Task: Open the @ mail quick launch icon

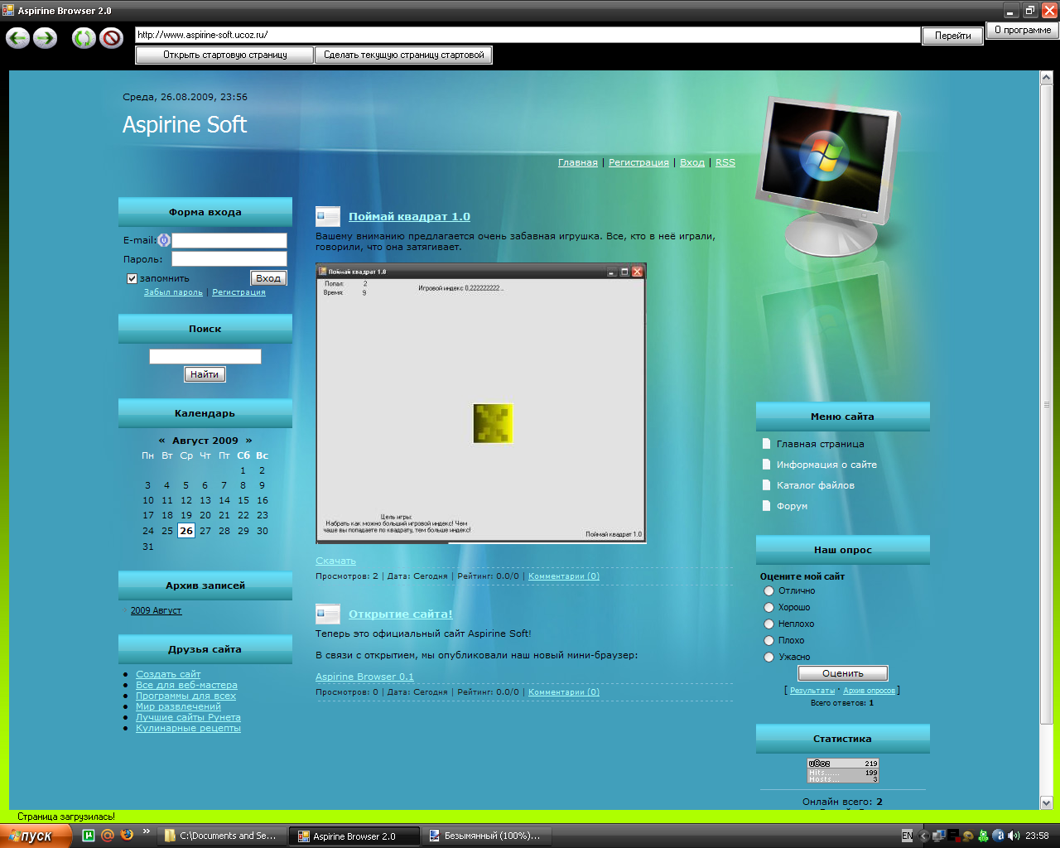Action: click(x=107, y=836)
